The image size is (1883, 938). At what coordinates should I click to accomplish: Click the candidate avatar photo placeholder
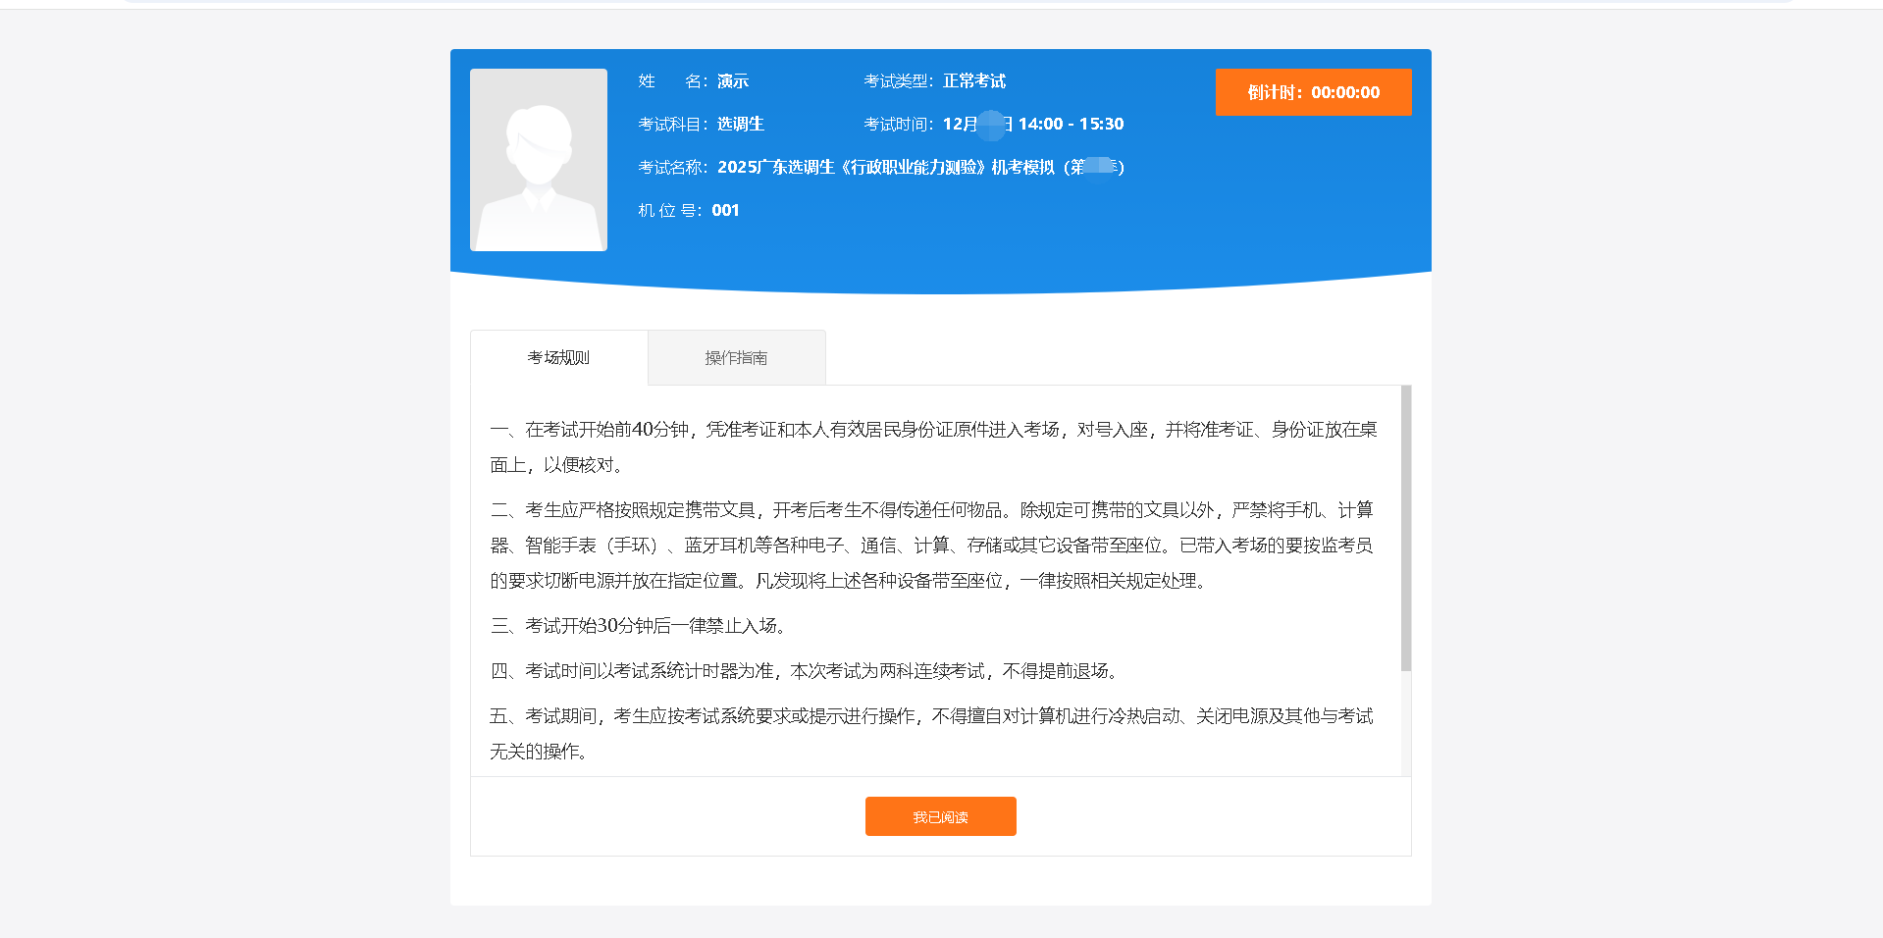click(539, 160)
